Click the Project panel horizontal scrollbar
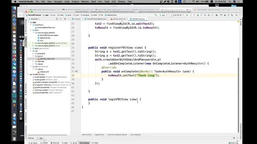257x144 pixels. pos(47,135)
